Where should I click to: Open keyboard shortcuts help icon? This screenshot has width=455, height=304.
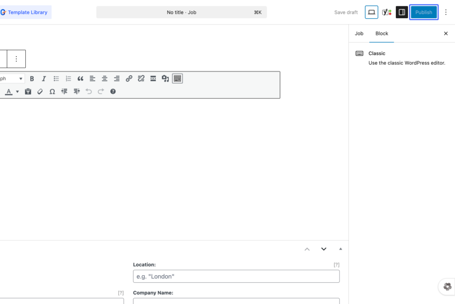[x=113, y=92]
